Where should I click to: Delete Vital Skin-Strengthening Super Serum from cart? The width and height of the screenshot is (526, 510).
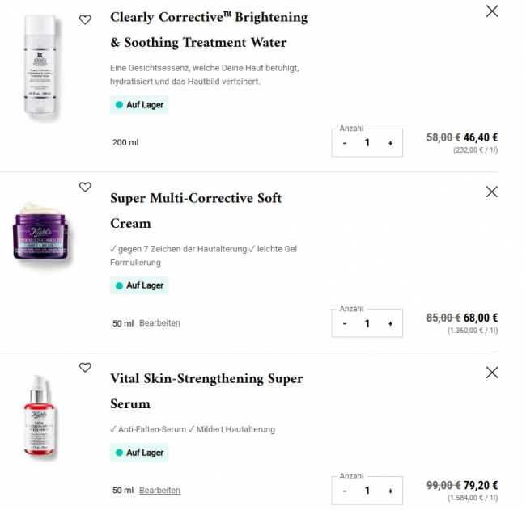(x=491, y=373)
